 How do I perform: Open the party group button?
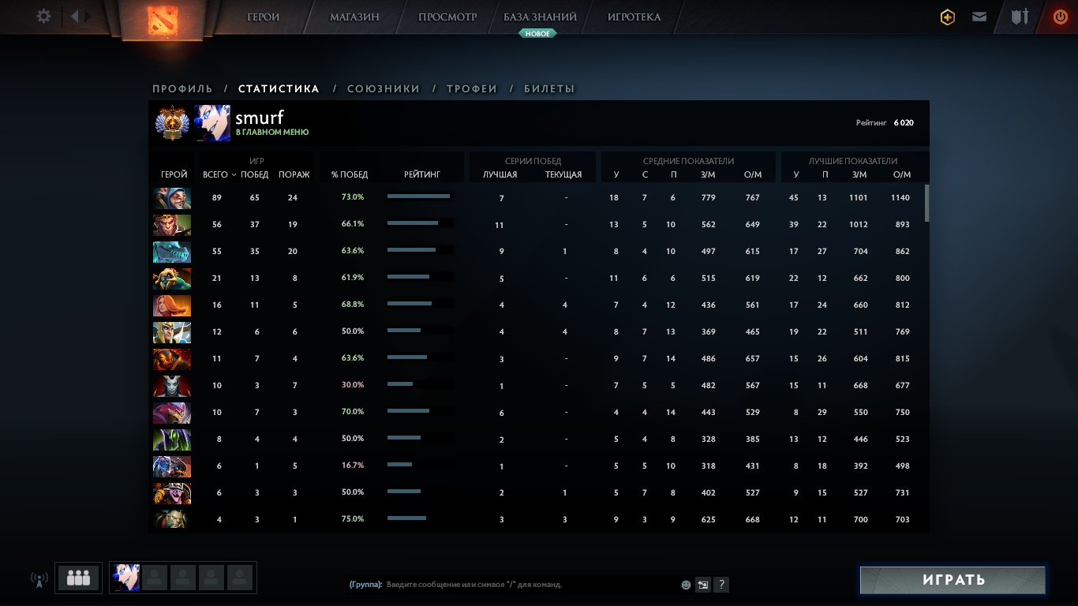tap(78, 578)
